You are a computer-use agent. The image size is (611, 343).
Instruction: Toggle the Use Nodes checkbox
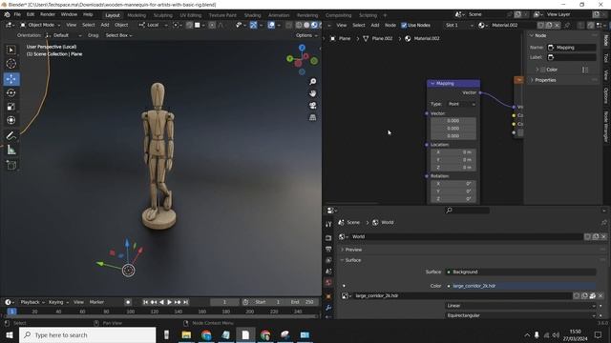click(x=404, y=26)
